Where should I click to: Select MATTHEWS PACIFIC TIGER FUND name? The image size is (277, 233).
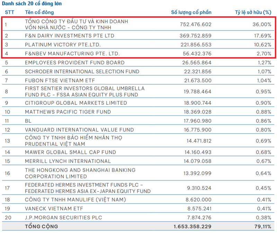(x=68, y=112)
